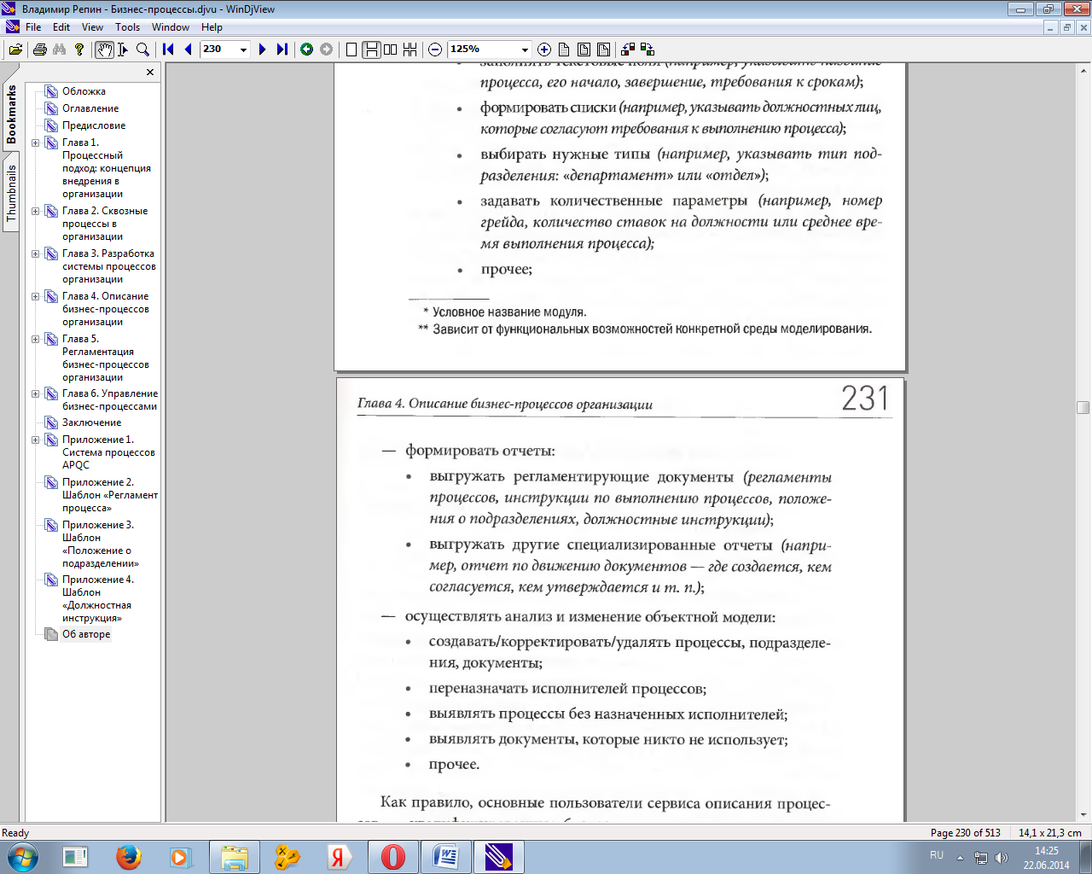
Task: Open the Windows Start button
Action: pos(22,857)
